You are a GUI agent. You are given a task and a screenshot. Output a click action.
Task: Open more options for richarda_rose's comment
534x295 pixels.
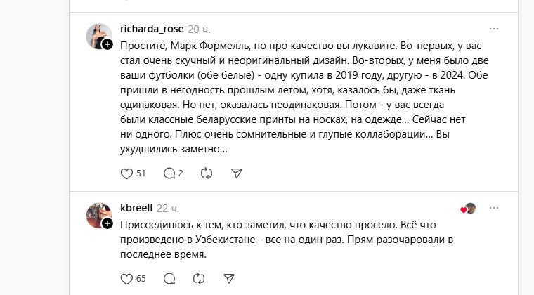tap(494, 29)
